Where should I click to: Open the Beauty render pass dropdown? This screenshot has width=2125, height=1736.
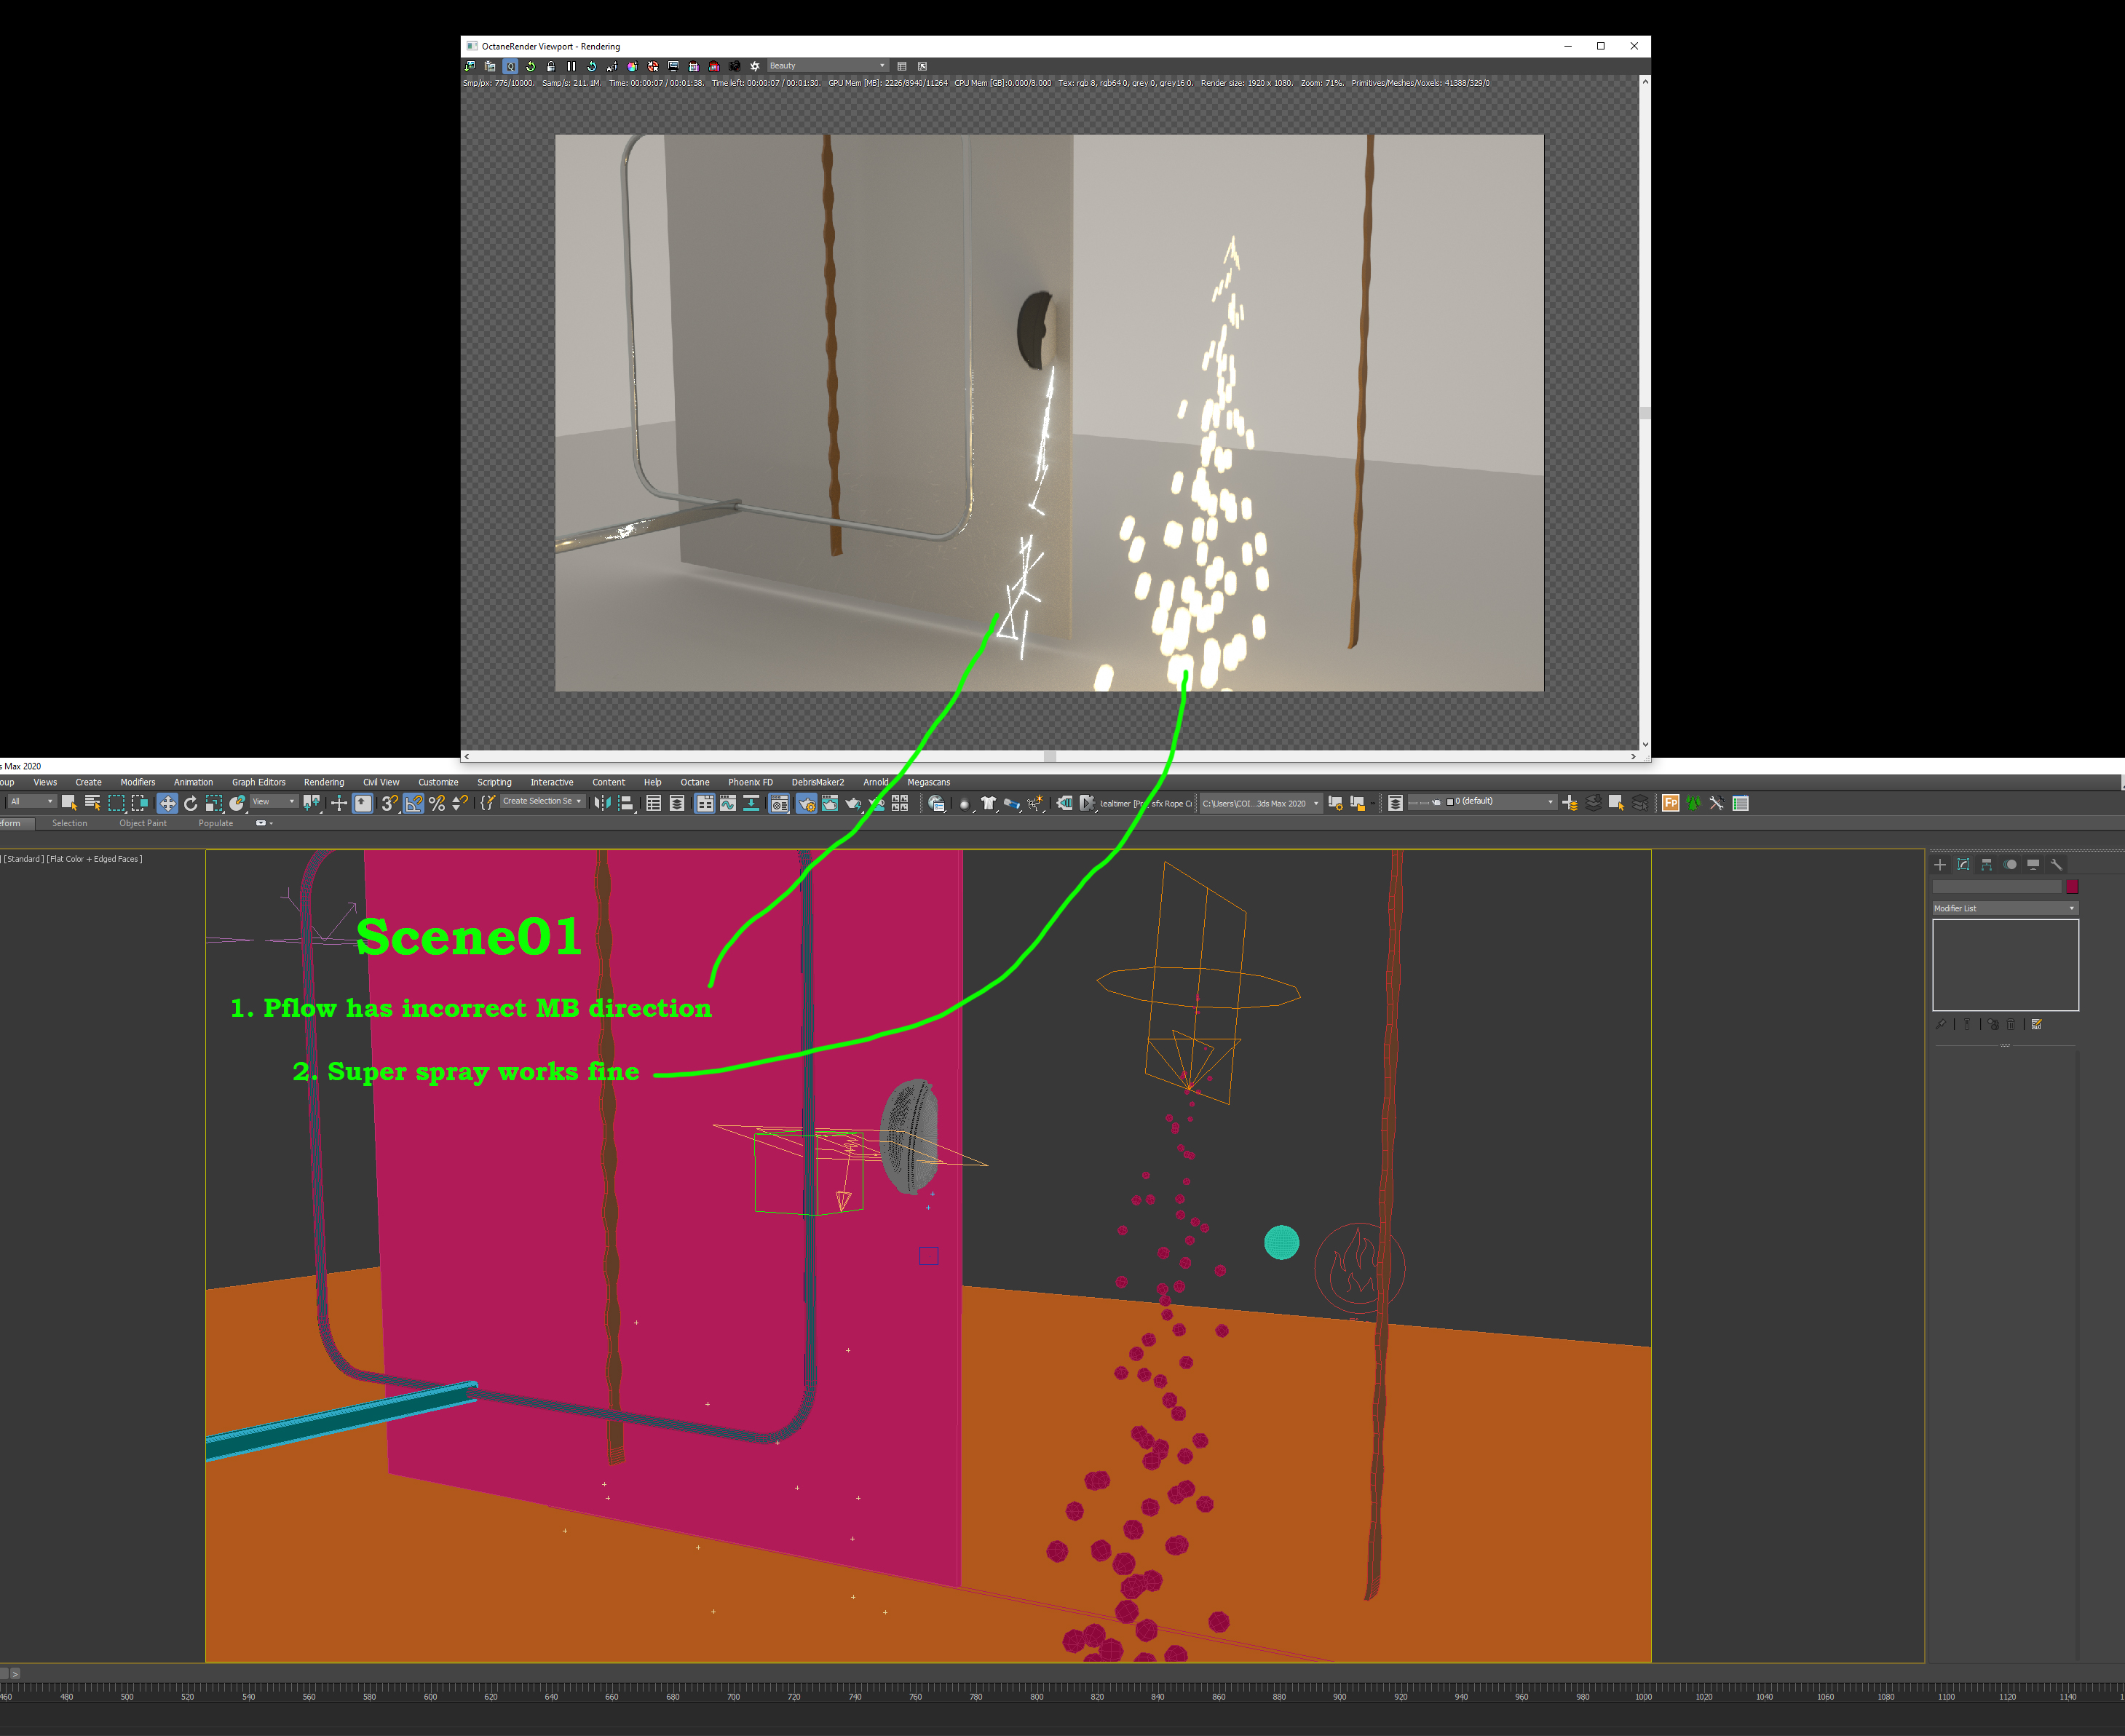click(x=826, y=66)
